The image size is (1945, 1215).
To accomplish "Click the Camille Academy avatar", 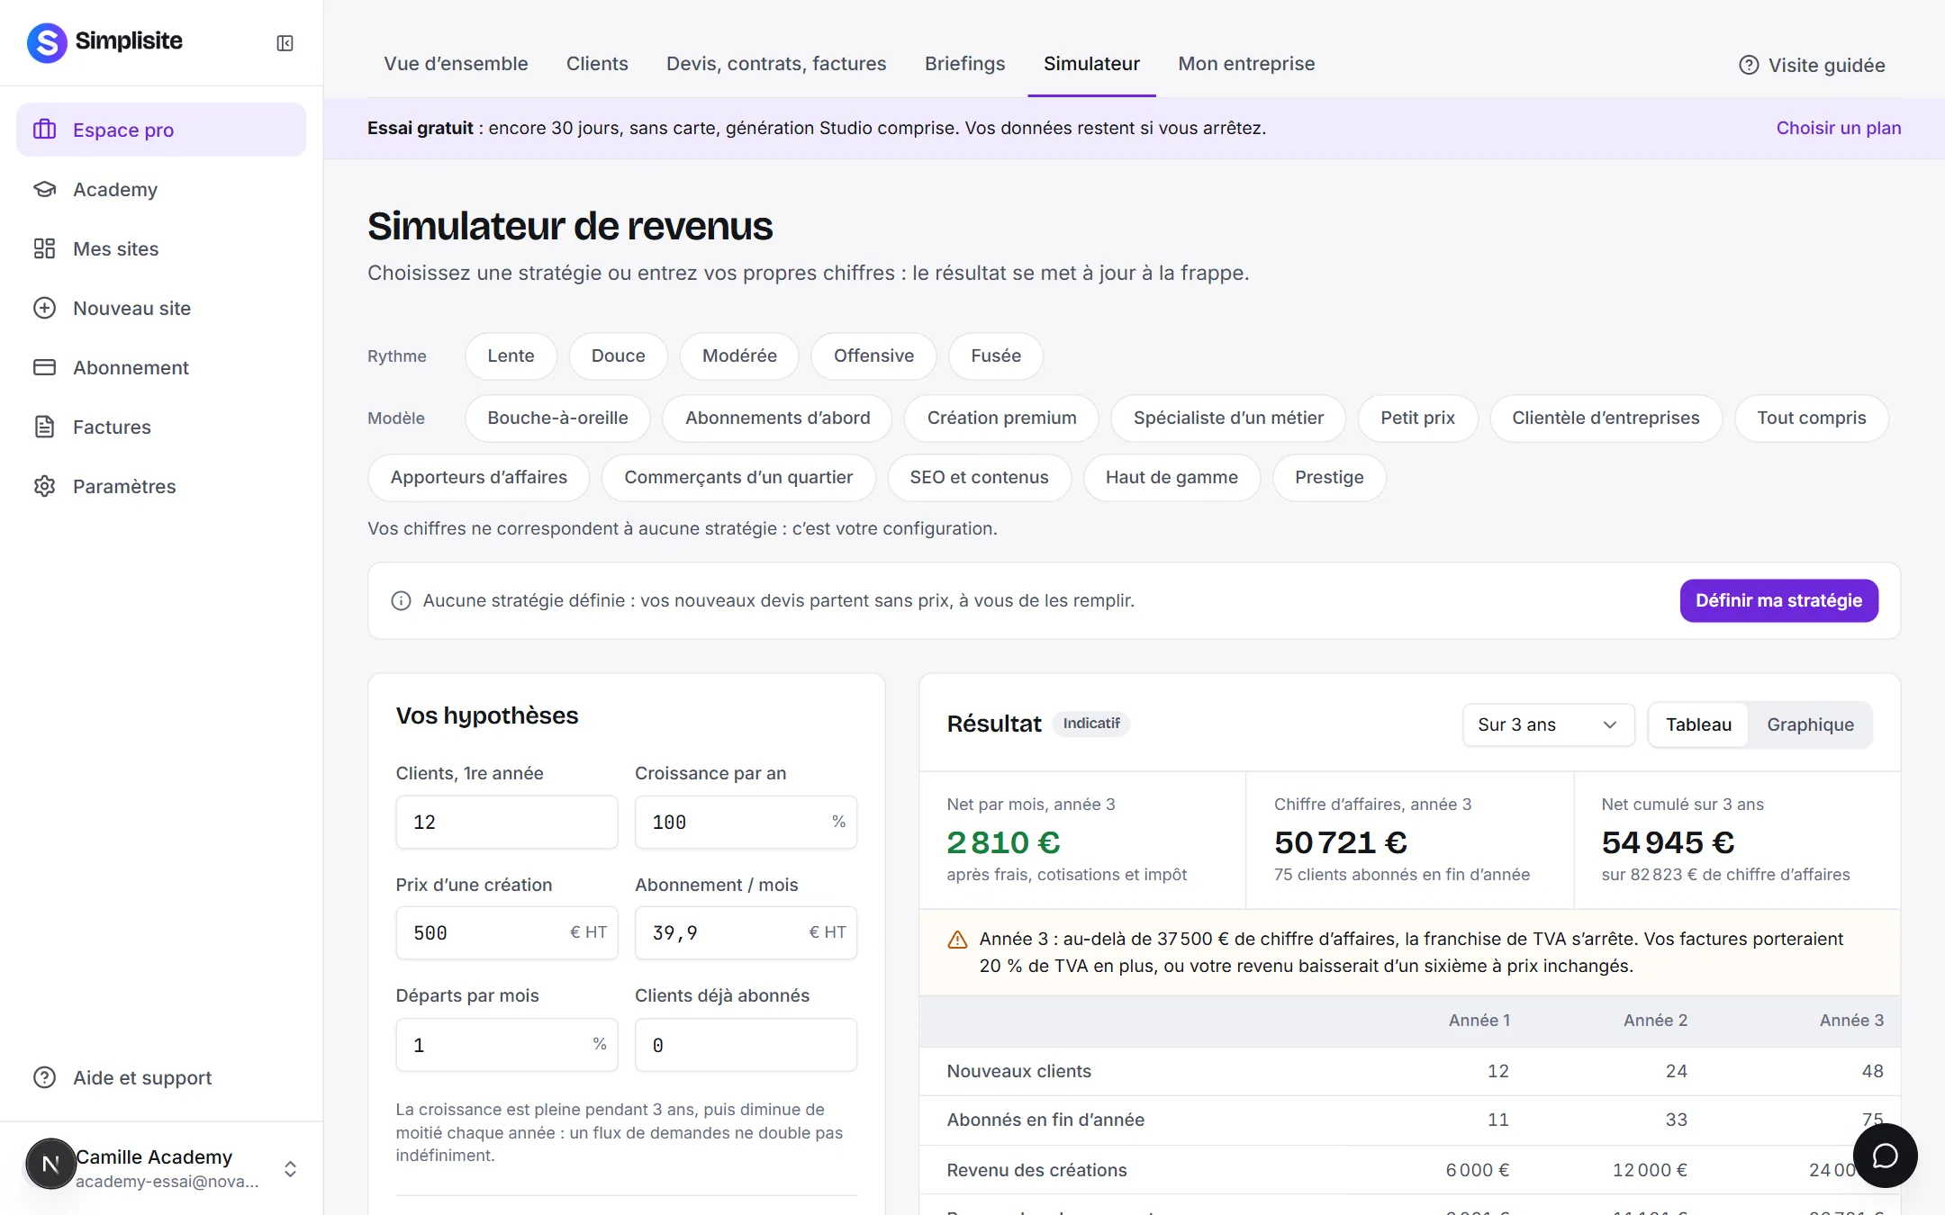I will click(50, 1164).
